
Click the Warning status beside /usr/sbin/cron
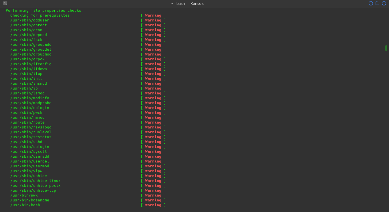[x=153, y=30]
